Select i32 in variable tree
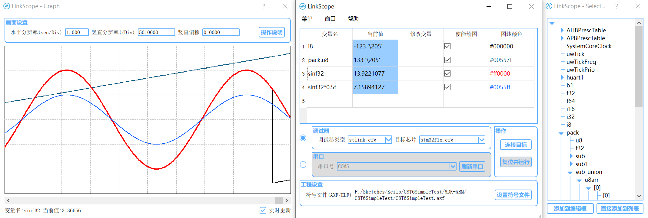This screenshot has height=218, width=648. tap(570, 117)
